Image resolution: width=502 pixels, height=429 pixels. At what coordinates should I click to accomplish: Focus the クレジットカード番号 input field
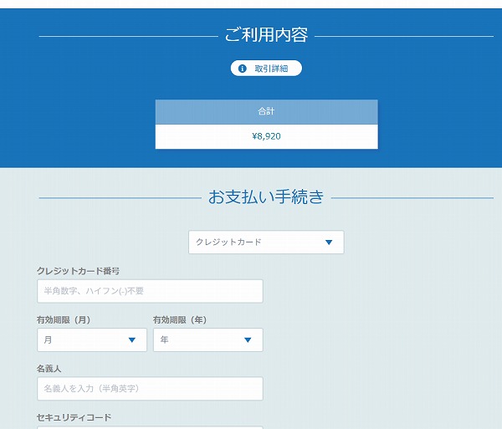150,291
